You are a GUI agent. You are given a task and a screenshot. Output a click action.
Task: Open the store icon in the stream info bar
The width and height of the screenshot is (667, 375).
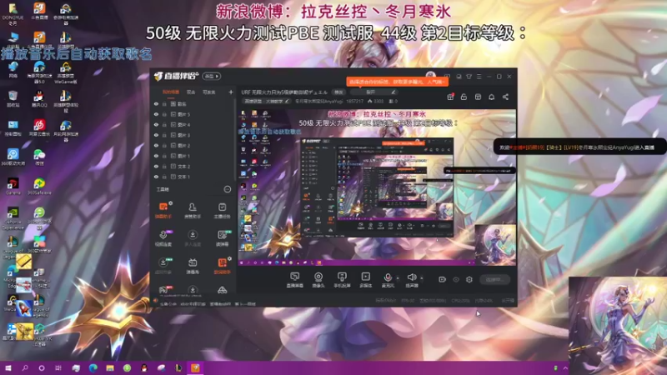[x=478, y=97]
